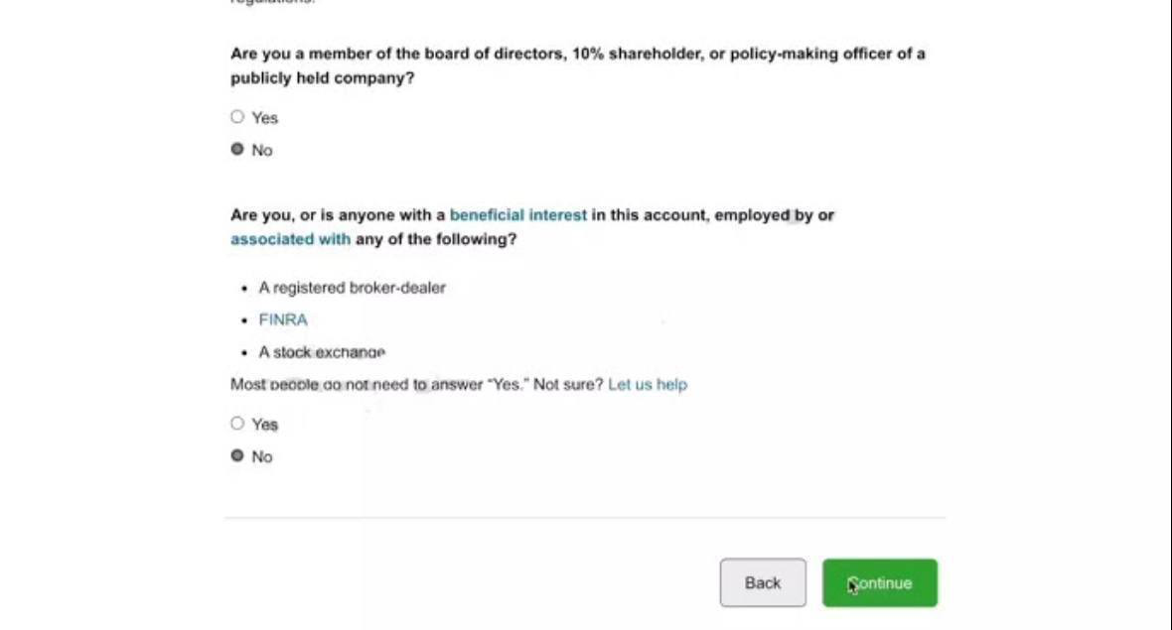This screenshot has width=1172, height=630.
Task: Click the 'No' label text above the divider
Action: click(x=262, y=457)
